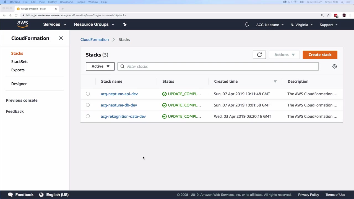Switch to the Previous console
The height and width of the screenshot is (199, 354).
[22, 100]
